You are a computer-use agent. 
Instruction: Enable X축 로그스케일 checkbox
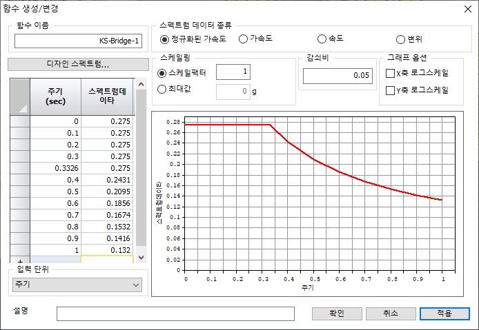[x=389, y=73]
